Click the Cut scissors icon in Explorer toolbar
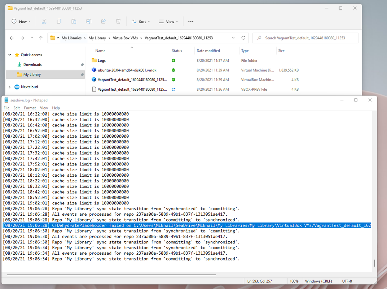387x289 pixels. tap(44, 22)
